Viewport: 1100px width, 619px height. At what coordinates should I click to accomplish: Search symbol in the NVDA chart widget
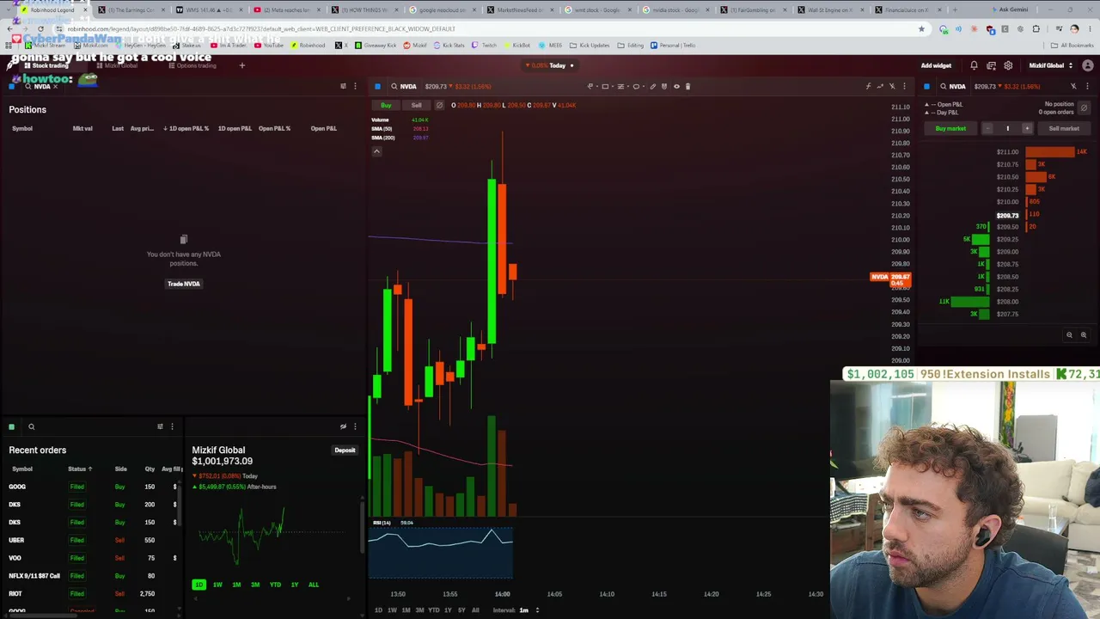[406, 86]
